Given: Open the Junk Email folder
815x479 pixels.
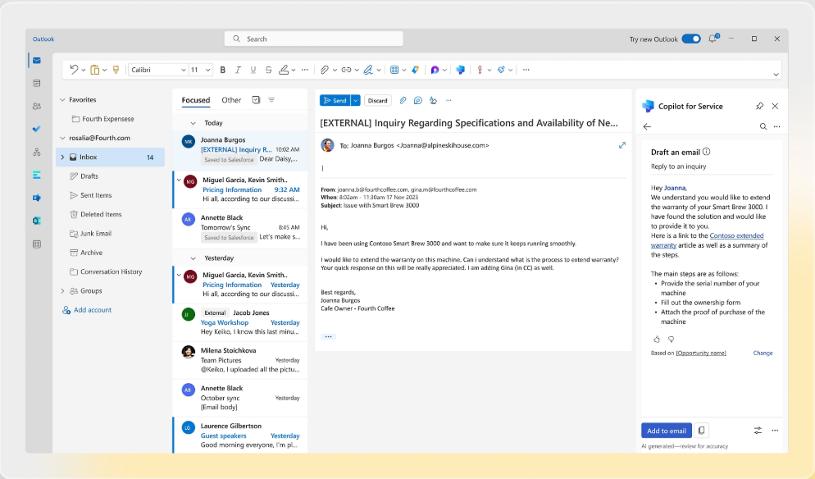Looking at the screenshot, I should click(96, 234).
